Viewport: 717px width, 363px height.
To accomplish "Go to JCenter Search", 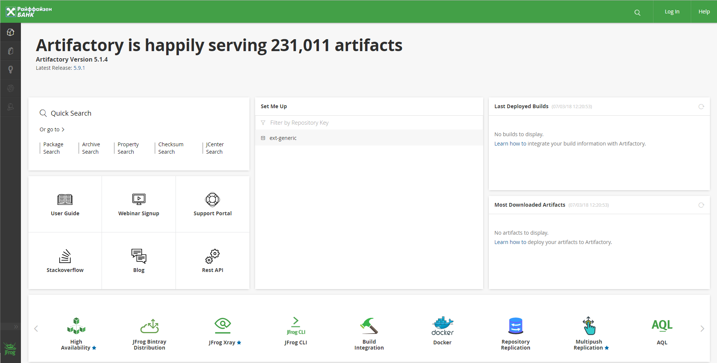I will 215,148.
